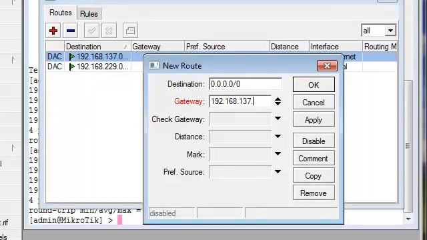Click the terminal scrollbar down arrow

(x=408, y=219)
